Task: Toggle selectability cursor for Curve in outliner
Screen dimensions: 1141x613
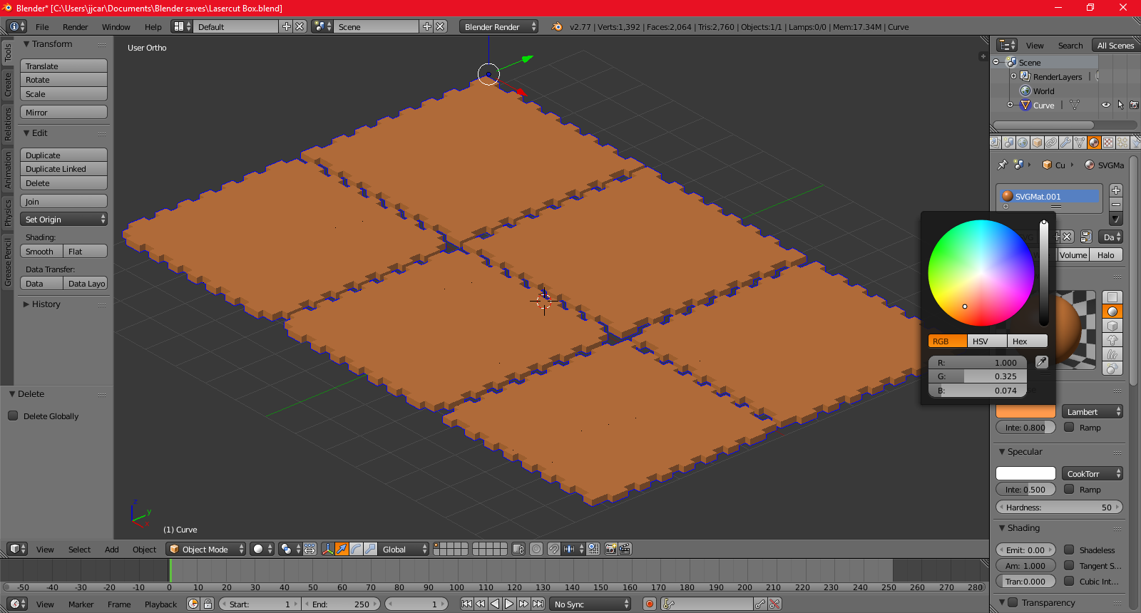Action: click(1120, 105)
